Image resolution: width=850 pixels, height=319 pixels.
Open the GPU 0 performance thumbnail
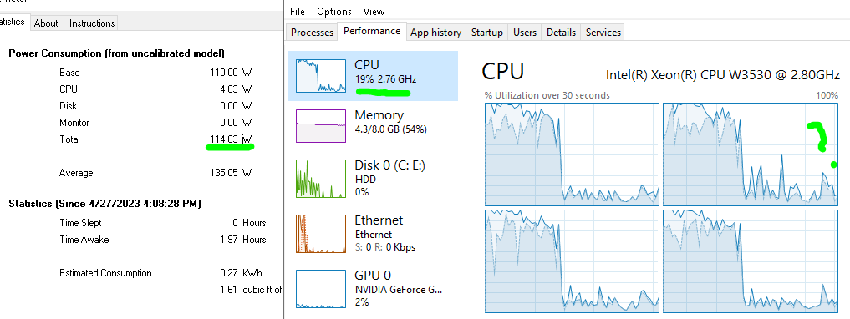pos(321,289)
